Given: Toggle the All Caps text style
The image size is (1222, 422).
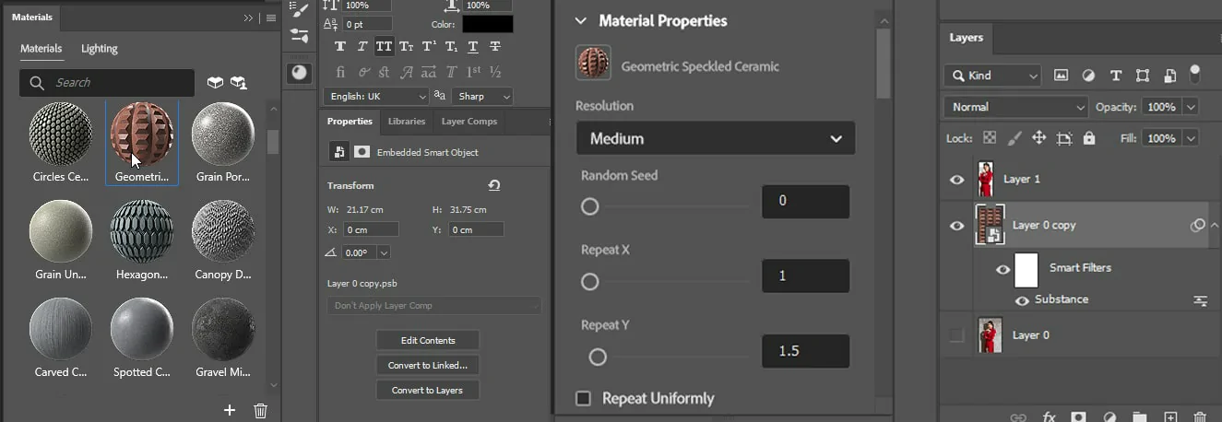Looking at the screenshot, I should [x=384, y=47].
